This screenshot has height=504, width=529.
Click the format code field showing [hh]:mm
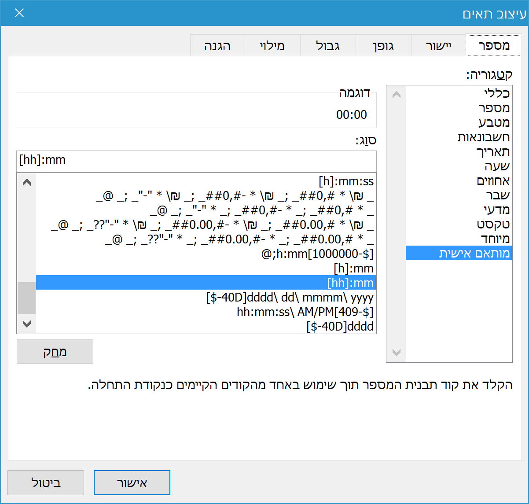[x=196, y=160]
